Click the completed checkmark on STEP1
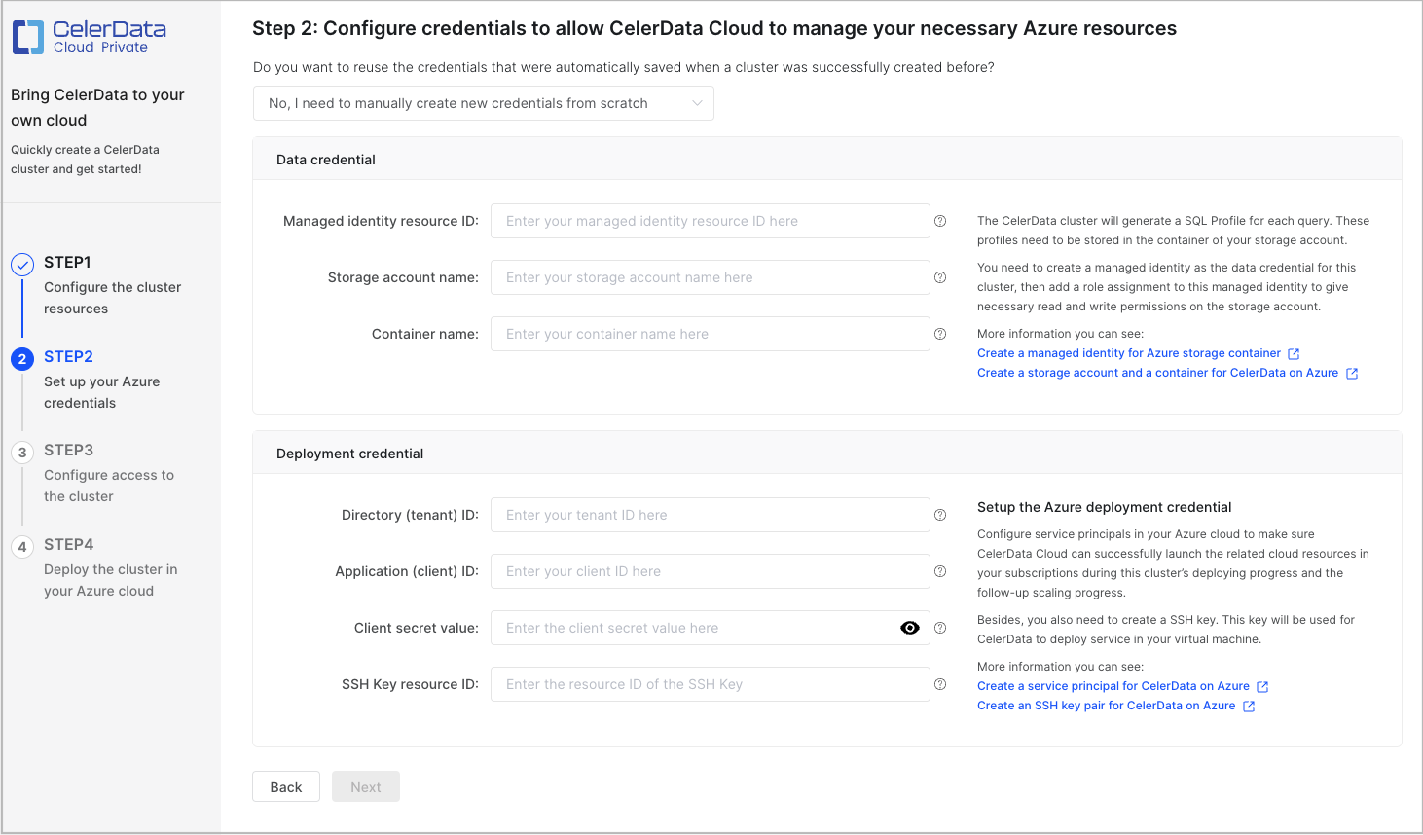The height and width of the screenshot is (835, 1423). click(22, 262)
